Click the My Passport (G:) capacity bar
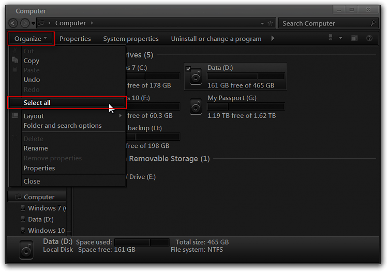The width and height of the screenshot is (388, 272). tap(246, 107)
